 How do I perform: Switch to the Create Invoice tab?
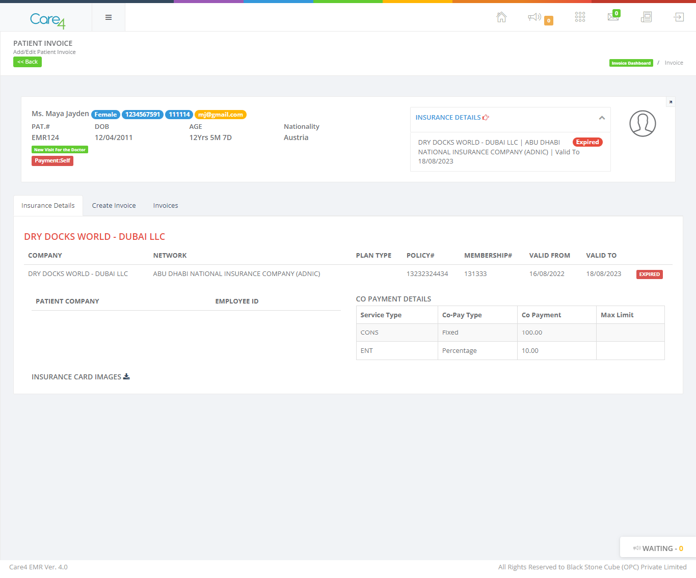(x=114, y=206)
